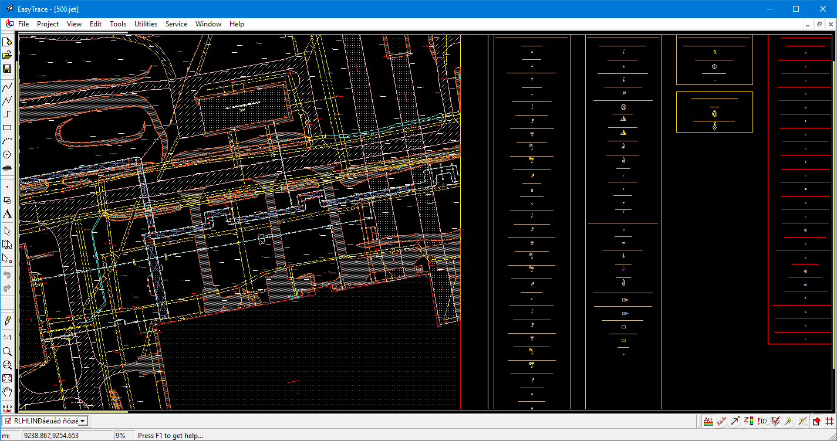Select the arrow pointer tool

pos(7,231)
